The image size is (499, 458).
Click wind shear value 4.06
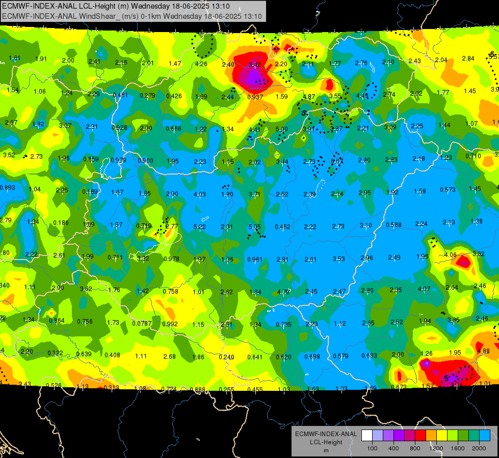point(450,255)
